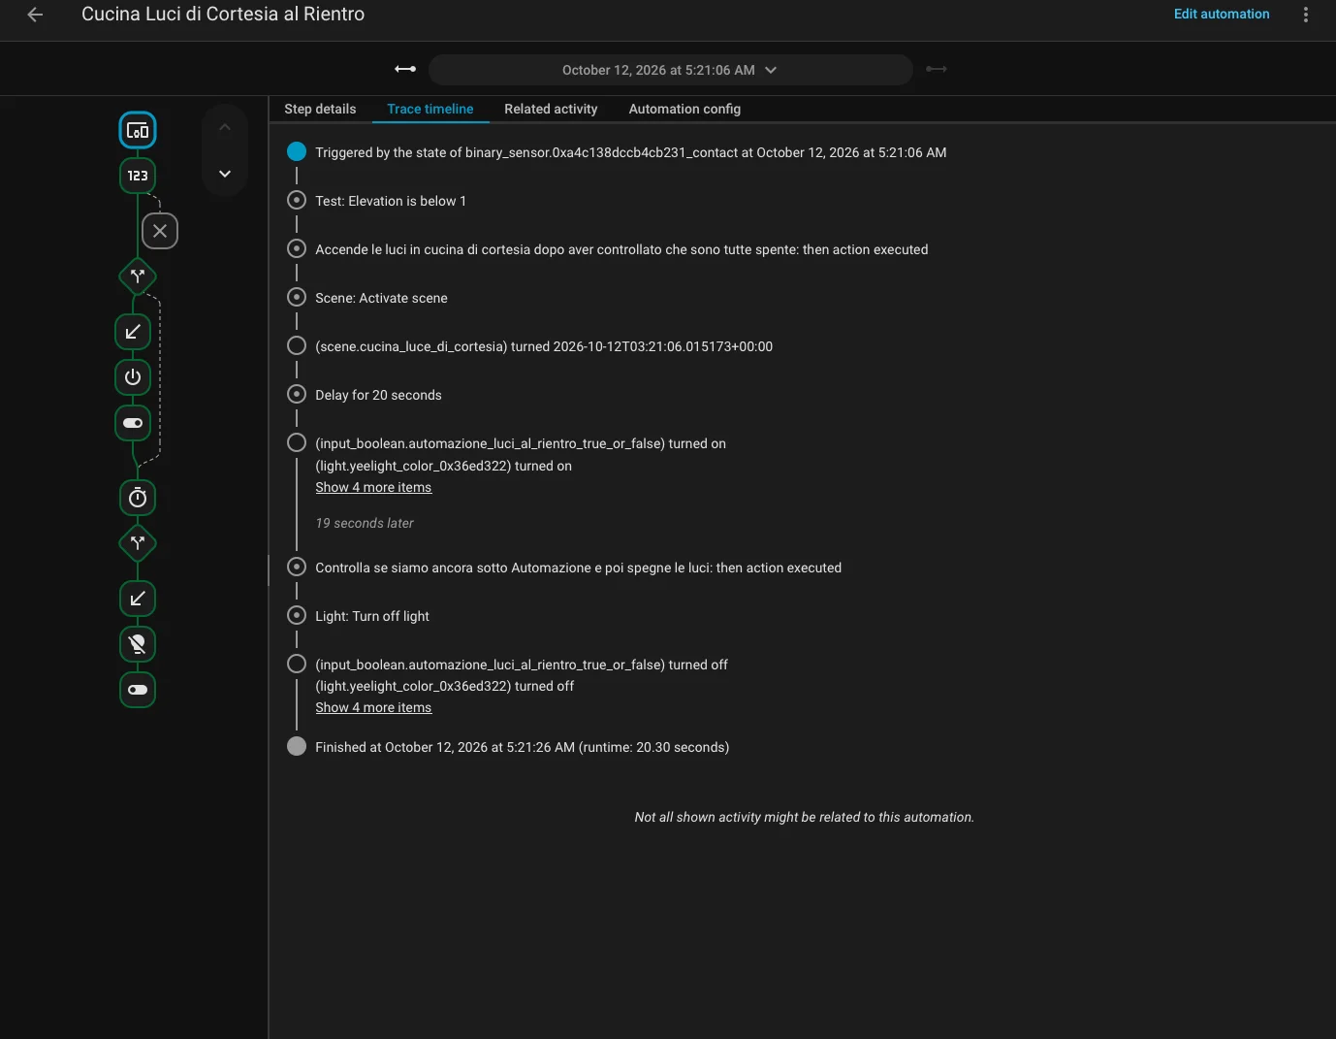
Task: Select the choose diamond node after the delay node
Action: tap(138, 543)
